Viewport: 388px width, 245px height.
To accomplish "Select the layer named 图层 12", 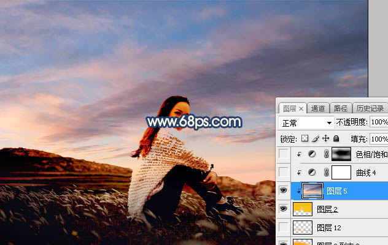I will click(329, 228).
